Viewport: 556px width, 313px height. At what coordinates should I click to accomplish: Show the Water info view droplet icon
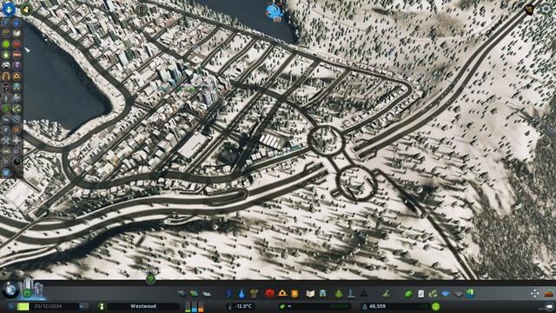click(17, 23)
